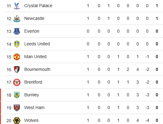Select the Burnley team name
This screenshot has width=163, height=124.
click(x=32, y=95)
